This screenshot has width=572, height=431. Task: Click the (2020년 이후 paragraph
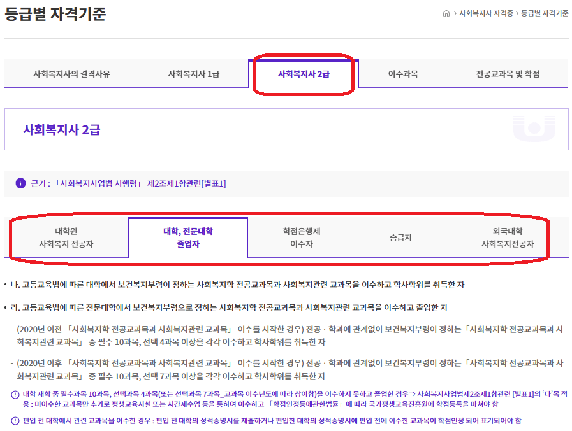pos(290,369)
